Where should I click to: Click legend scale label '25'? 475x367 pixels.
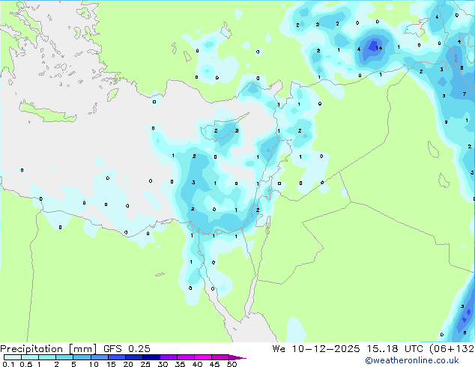pyautogui.click(x=145, y=364)
